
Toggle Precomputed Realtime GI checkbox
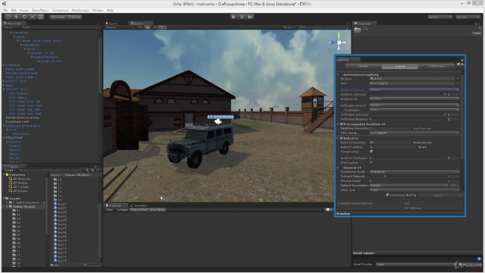coord(342,124)
